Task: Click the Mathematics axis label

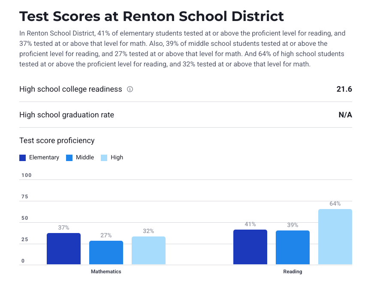Action: (106, 272)
